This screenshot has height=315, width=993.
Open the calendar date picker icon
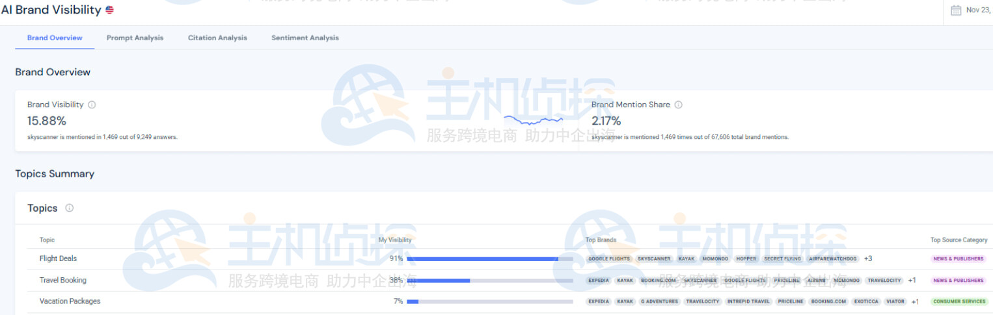click(956, 10)
